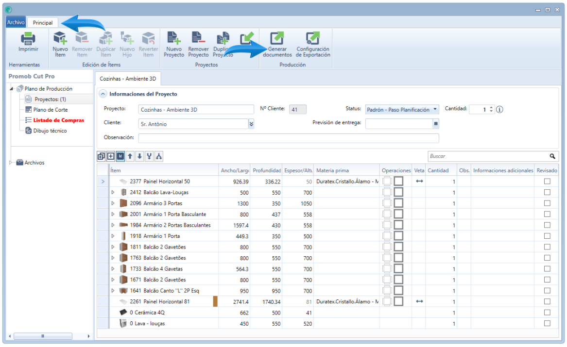This screenshot has height=347, width=567.
Task: Expand the Archivos tree node
Action: [11, 163]
